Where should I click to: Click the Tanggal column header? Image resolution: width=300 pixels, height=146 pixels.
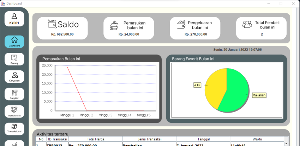pos(203,139)
